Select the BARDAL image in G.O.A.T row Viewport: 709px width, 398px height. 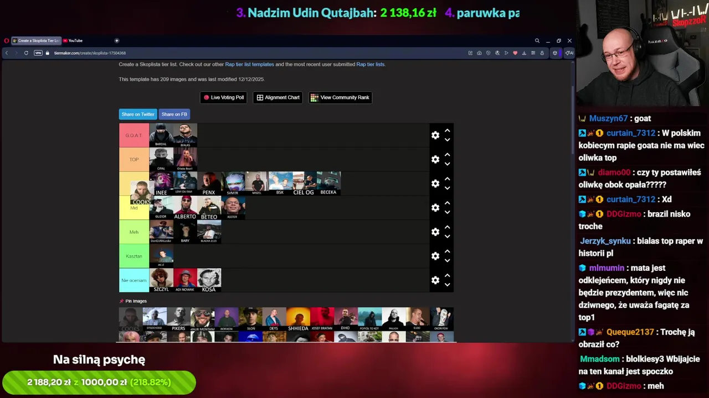point(161,135)
